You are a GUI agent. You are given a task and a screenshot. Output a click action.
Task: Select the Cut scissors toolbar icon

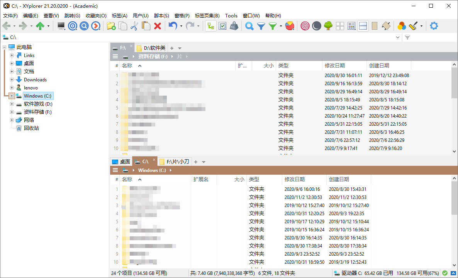(133, 26)
